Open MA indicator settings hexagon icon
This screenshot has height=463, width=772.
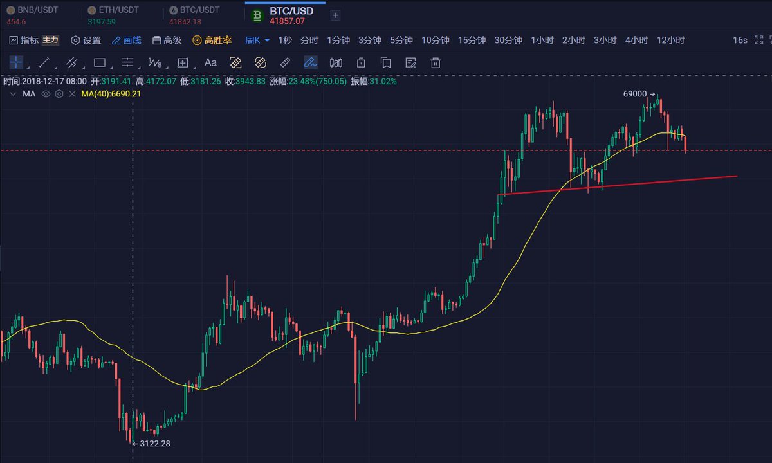(59, 94)
